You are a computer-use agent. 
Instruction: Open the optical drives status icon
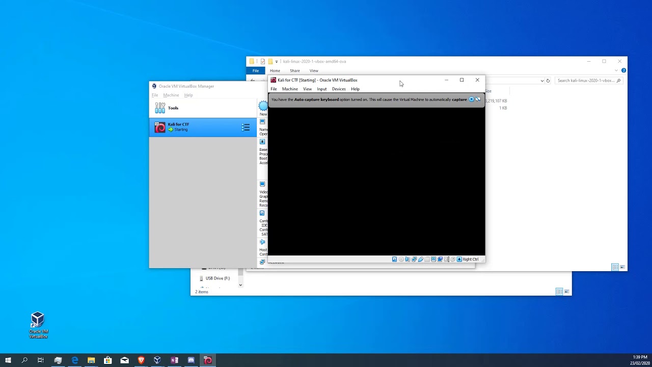pyautogui.click(x=401, y=259)
